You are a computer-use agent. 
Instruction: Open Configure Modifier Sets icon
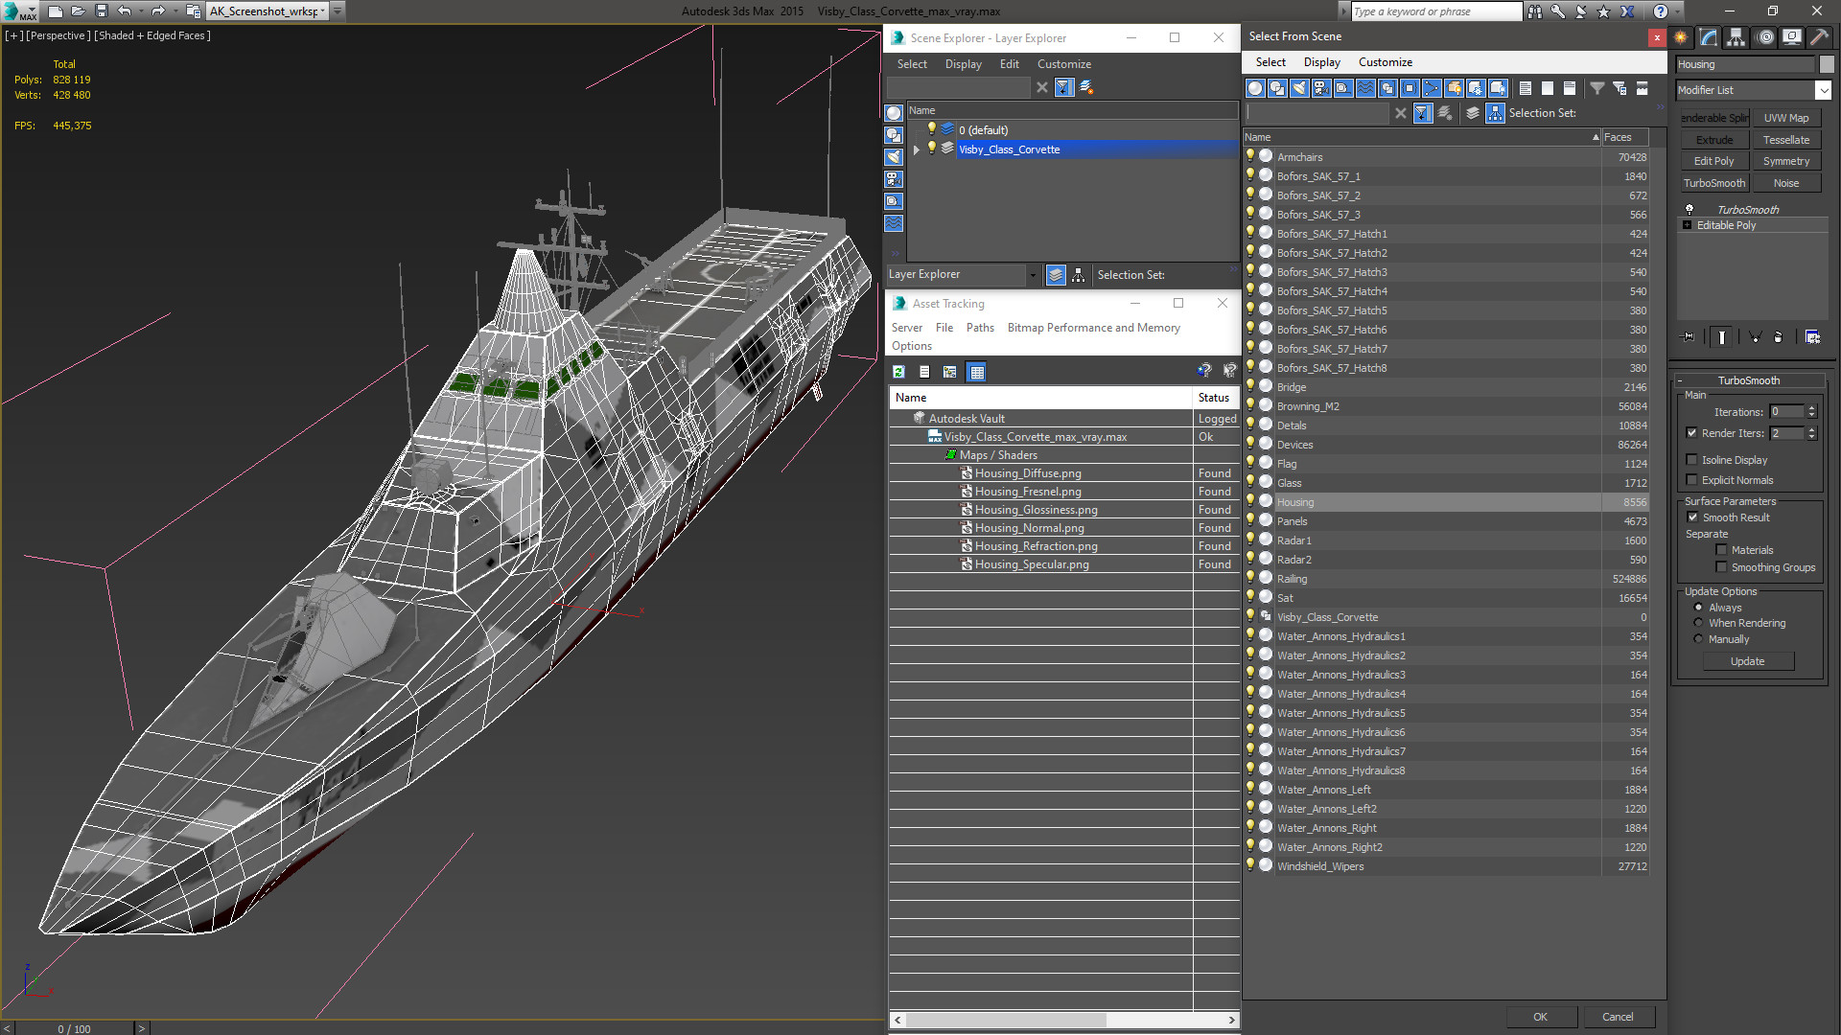click(x=1812, y=337)
